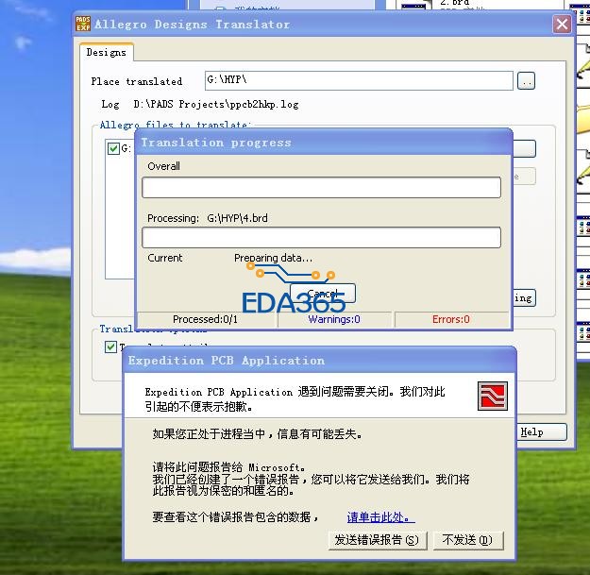The height and width of the screenshot is (575, 590).
Task: Click the Place translated path field
Action: coord(359,80)
